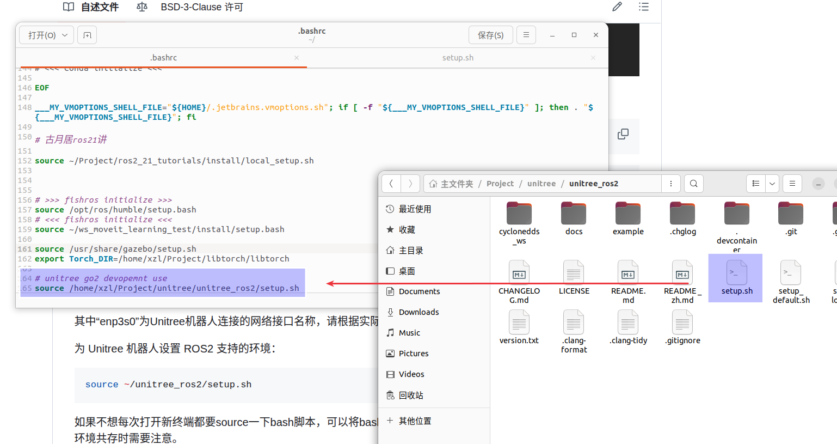Navigate to 主文件夹 in the path bar
Image resolution: width=837 pixels, height=444 pixels.
(451, 184)
